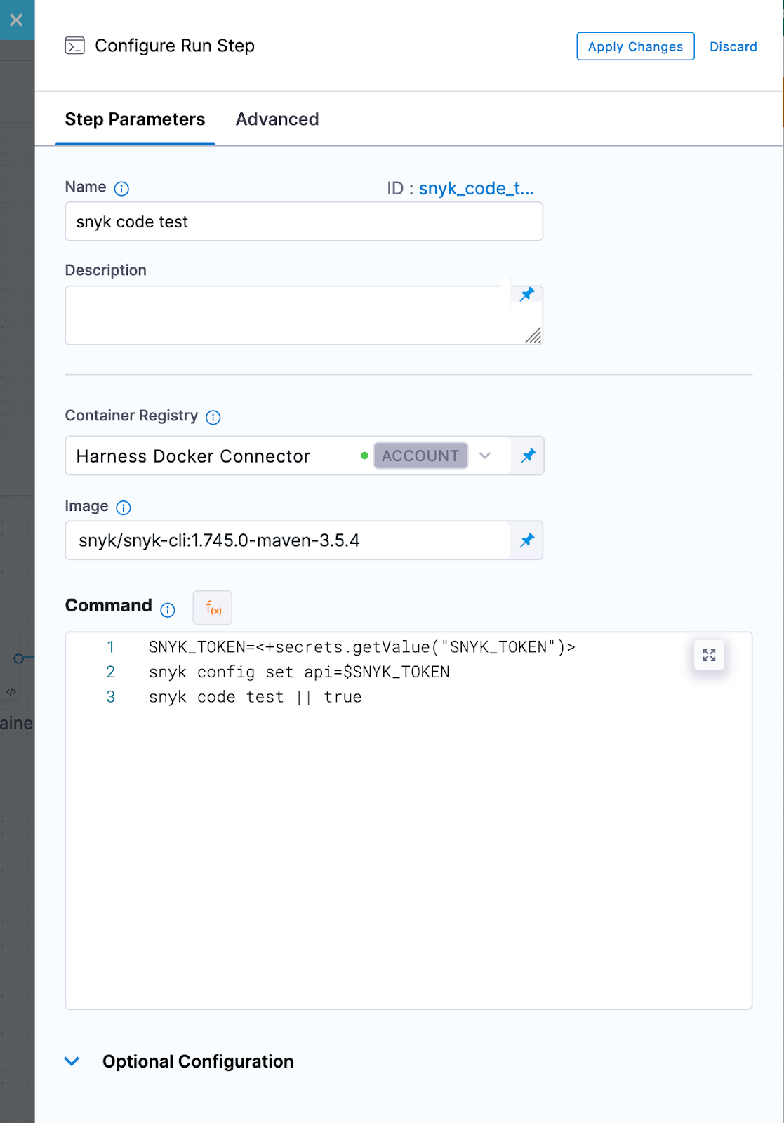Show info tooltip for Name
The width and height of the screenshot is (784, 1123).
click(x=121, y=188)
